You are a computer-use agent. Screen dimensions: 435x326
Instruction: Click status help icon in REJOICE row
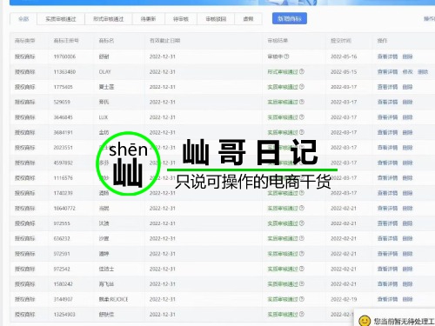[x=302, y=299]
